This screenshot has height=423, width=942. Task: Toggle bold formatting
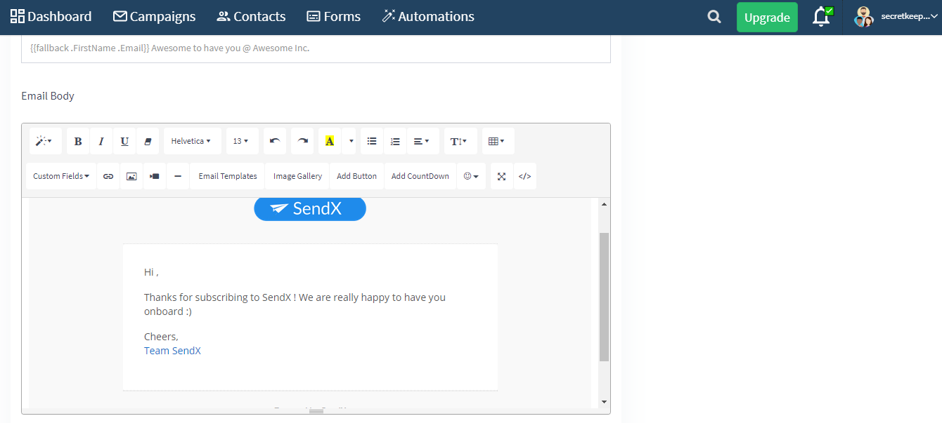tap(78, 141)
